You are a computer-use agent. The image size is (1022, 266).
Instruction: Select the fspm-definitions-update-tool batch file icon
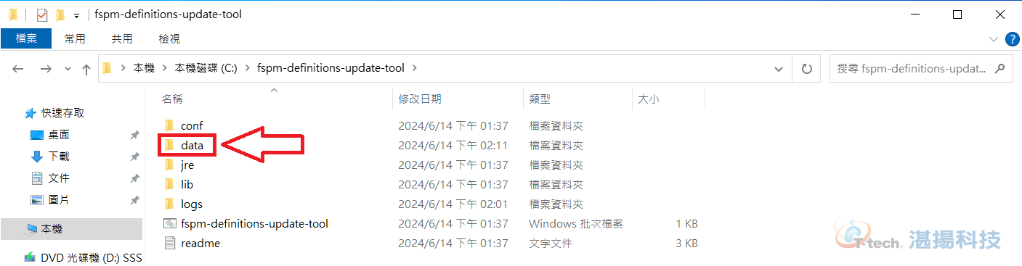pos(169,223)
